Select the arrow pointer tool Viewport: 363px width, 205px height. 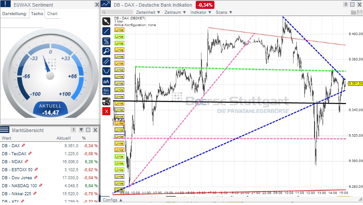coord(106,21)
